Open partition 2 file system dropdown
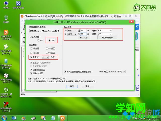The image size is (161, 121). coord(72,34)
